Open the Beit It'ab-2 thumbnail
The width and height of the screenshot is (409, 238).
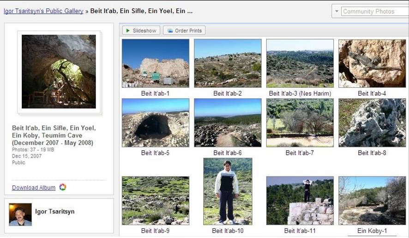click(228, 63)
